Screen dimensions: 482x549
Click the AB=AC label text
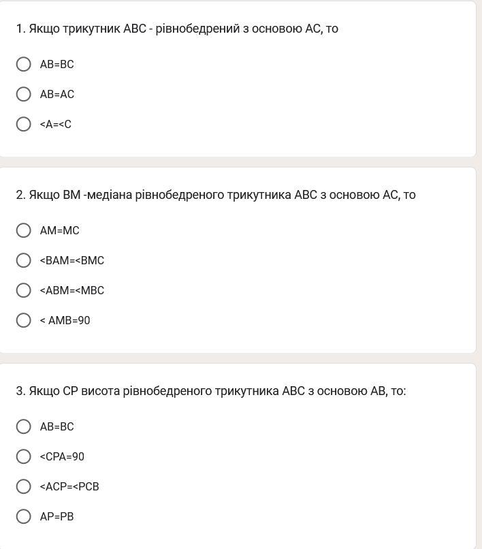coord(57,94)
